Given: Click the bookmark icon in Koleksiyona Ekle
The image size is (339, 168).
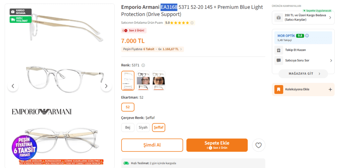Looking at the screenshot, I should (279, 89).
